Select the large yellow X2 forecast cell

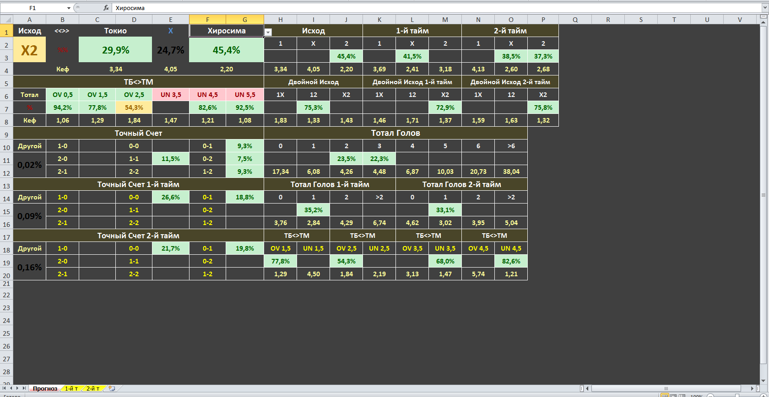pyautogui.click(x=30, y=50)
